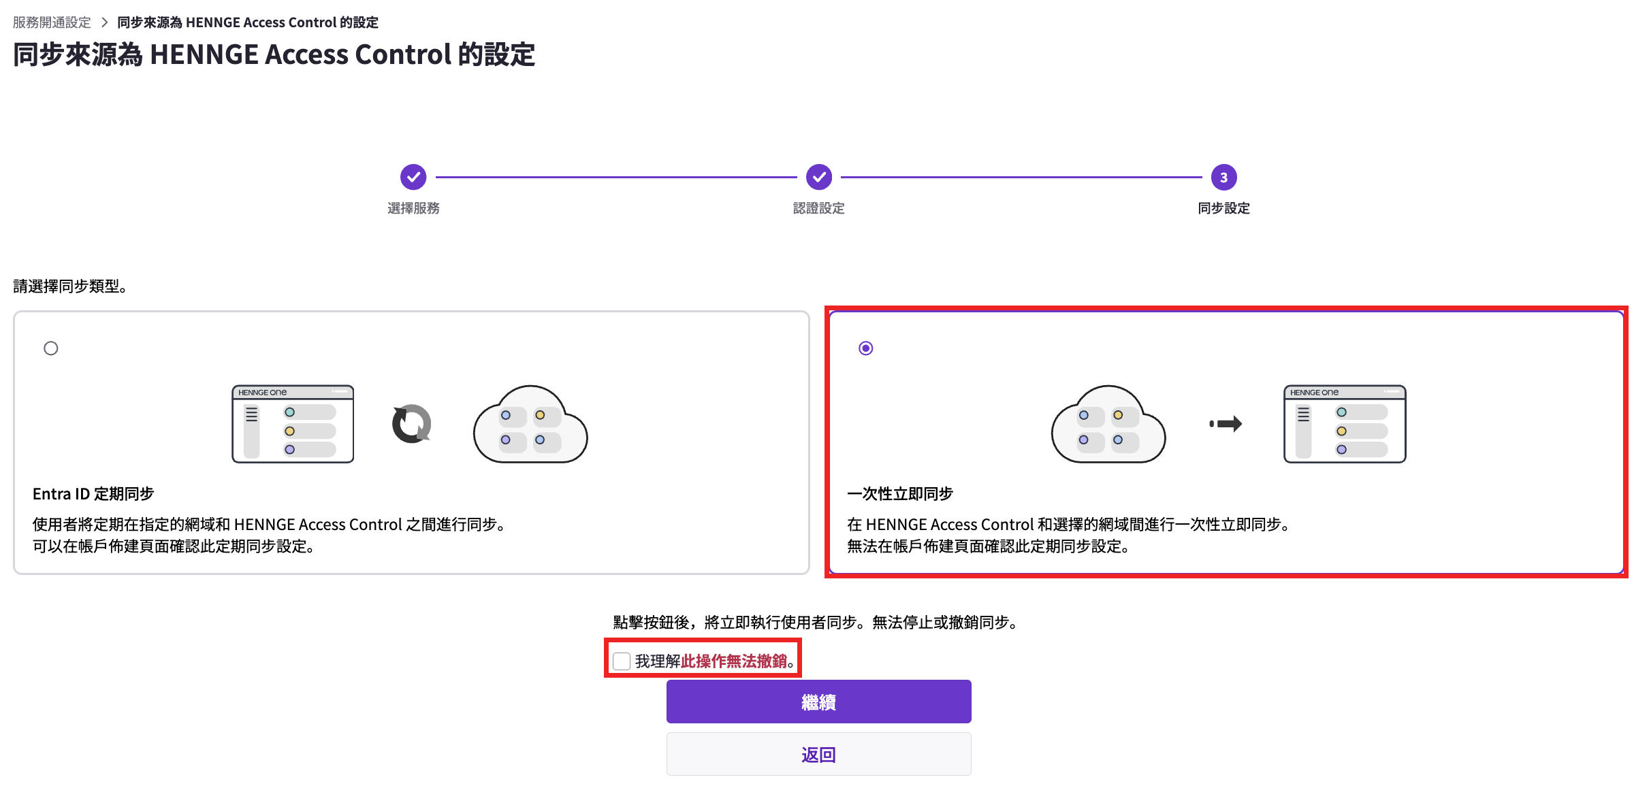Click the 無法在帳戶佈建頁面確認此定期同步設定 description line
Screen dimensions: 1649x807
pos(989,546)
